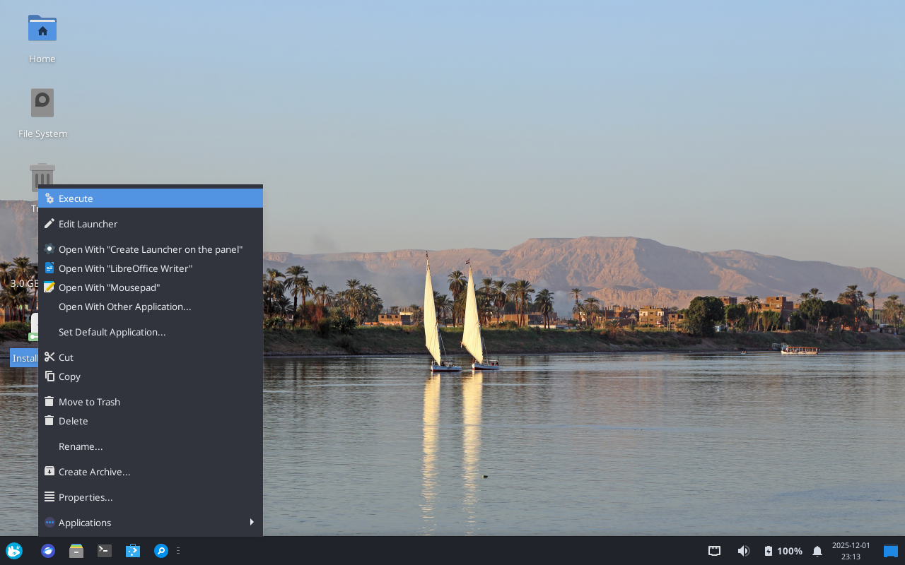905x565 pixels.
Task: Choose Move to Trash
Action: pyautogui.click(x=151, y=402)
